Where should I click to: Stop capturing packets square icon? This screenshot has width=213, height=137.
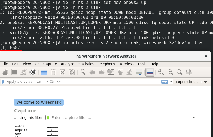[14, 72]
